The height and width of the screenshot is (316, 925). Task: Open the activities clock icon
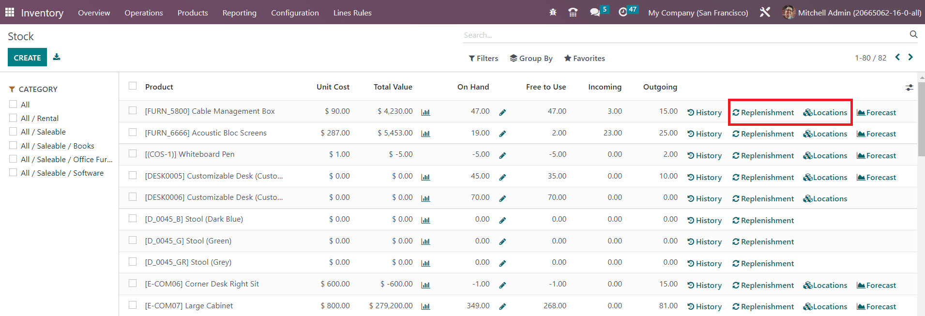pos(623,13)
